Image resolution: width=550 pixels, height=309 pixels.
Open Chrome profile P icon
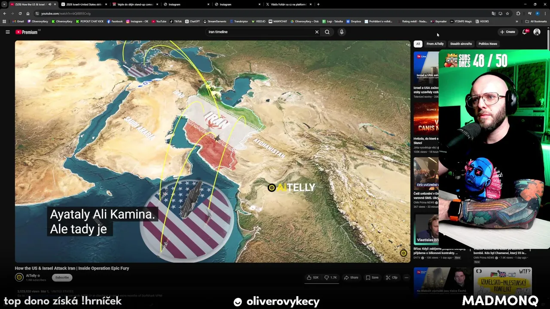point(537,13)
